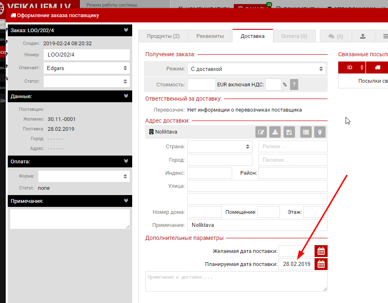Click the Номер field with LOO/202/4
Image resolution: width=388 pixels, height=303 pixels.
86,55
